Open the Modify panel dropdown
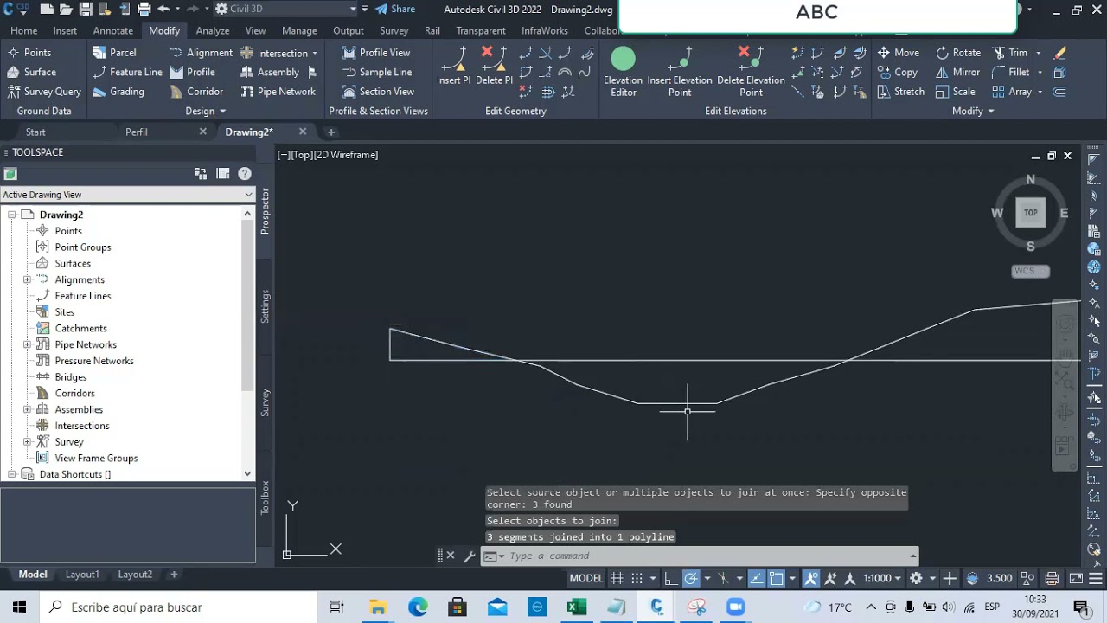1107x623 pixels. click(973, 111)
